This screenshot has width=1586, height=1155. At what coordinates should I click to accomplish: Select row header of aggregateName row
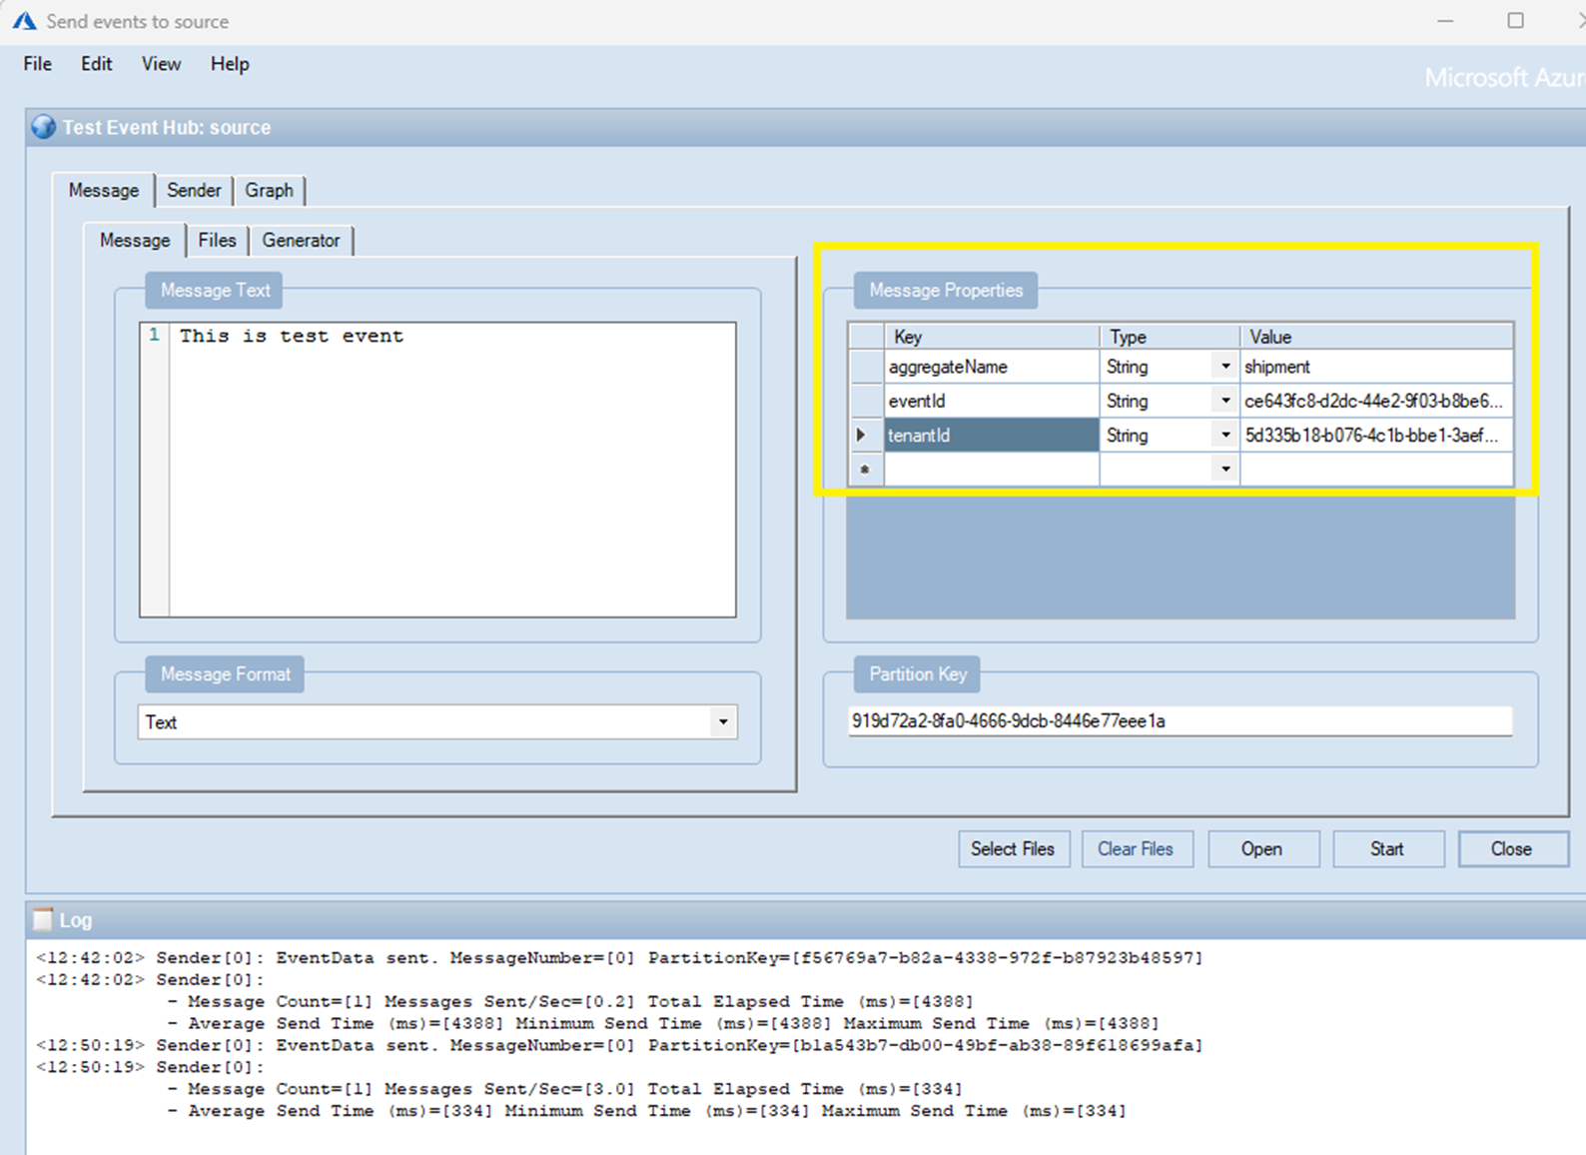coord(865,367)
